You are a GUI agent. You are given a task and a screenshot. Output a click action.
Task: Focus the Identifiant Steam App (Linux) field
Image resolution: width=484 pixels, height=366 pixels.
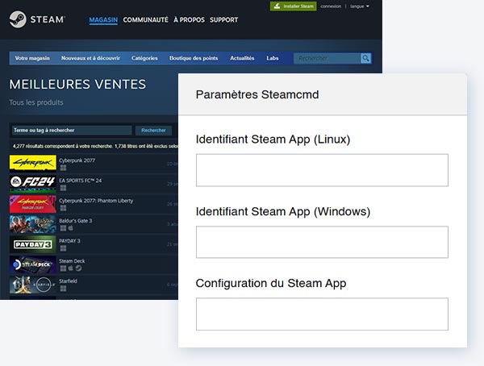[322, 170]
